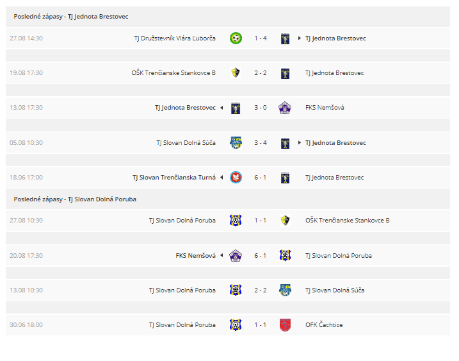Viewport: 459px width, 361px height.
Task: Click the OŠK Trenčianske Stankovce B crest on 19.08
Action: pos(236,72)
